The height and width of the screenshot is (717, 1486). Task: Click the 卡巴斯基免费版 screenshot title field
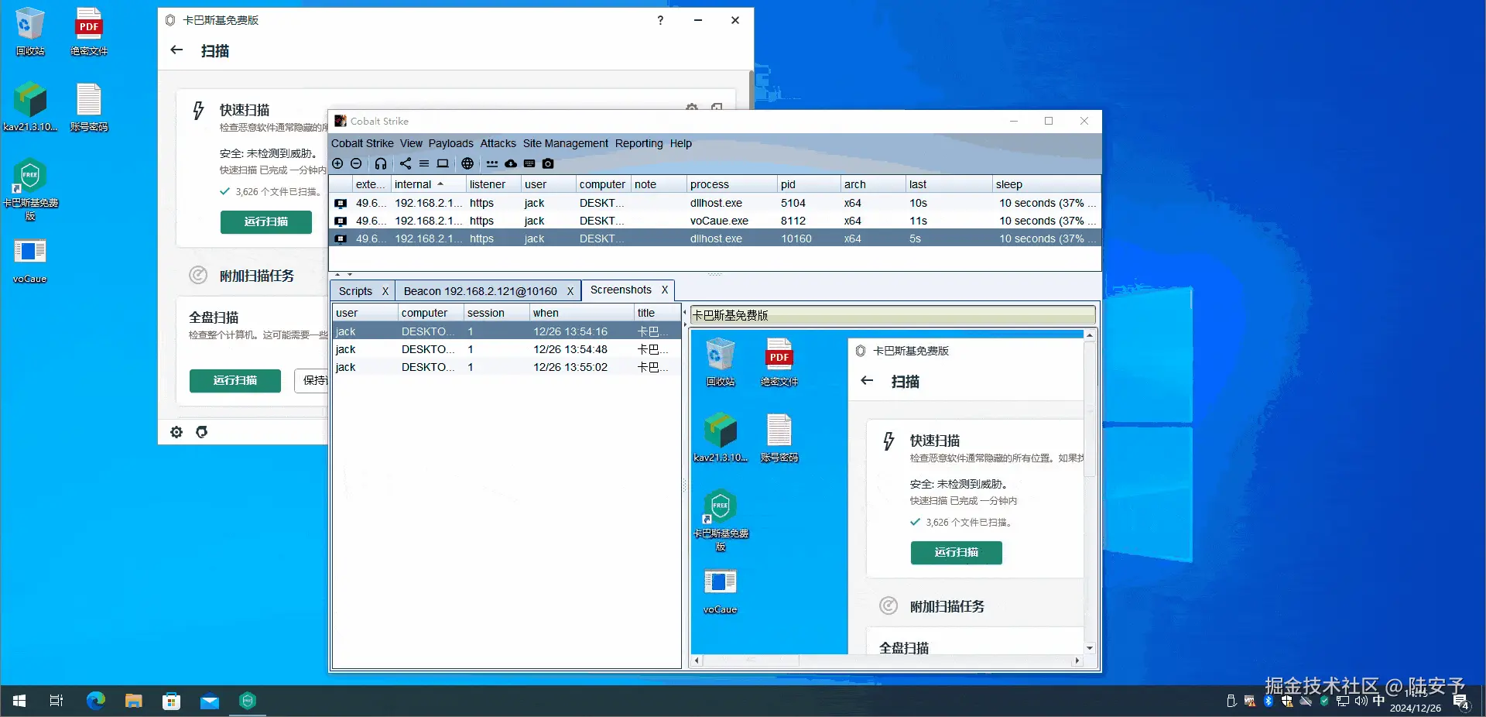coord(892,315)
